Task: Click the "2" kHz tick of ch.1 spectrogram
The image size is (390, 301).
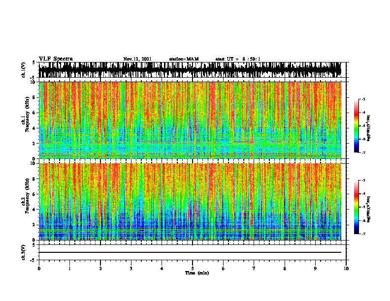Action: 35,144
